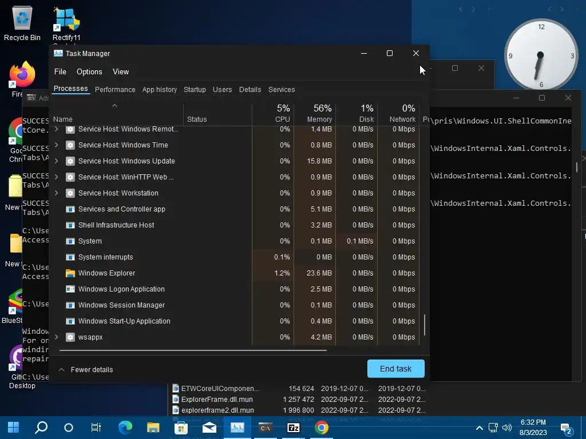This screenshot has width=586, height=439.
Task: Switch to the App history tab
Action: pos(160,90)
